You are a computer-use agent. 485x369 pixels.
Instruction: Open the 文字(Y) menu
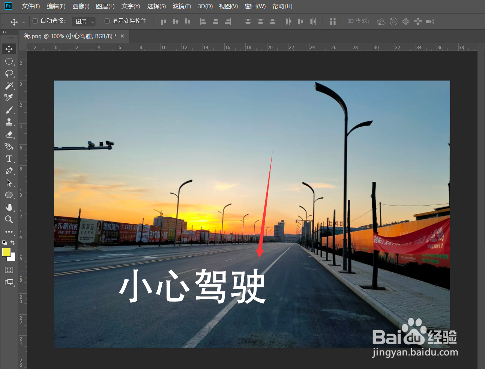click(131, 6)
